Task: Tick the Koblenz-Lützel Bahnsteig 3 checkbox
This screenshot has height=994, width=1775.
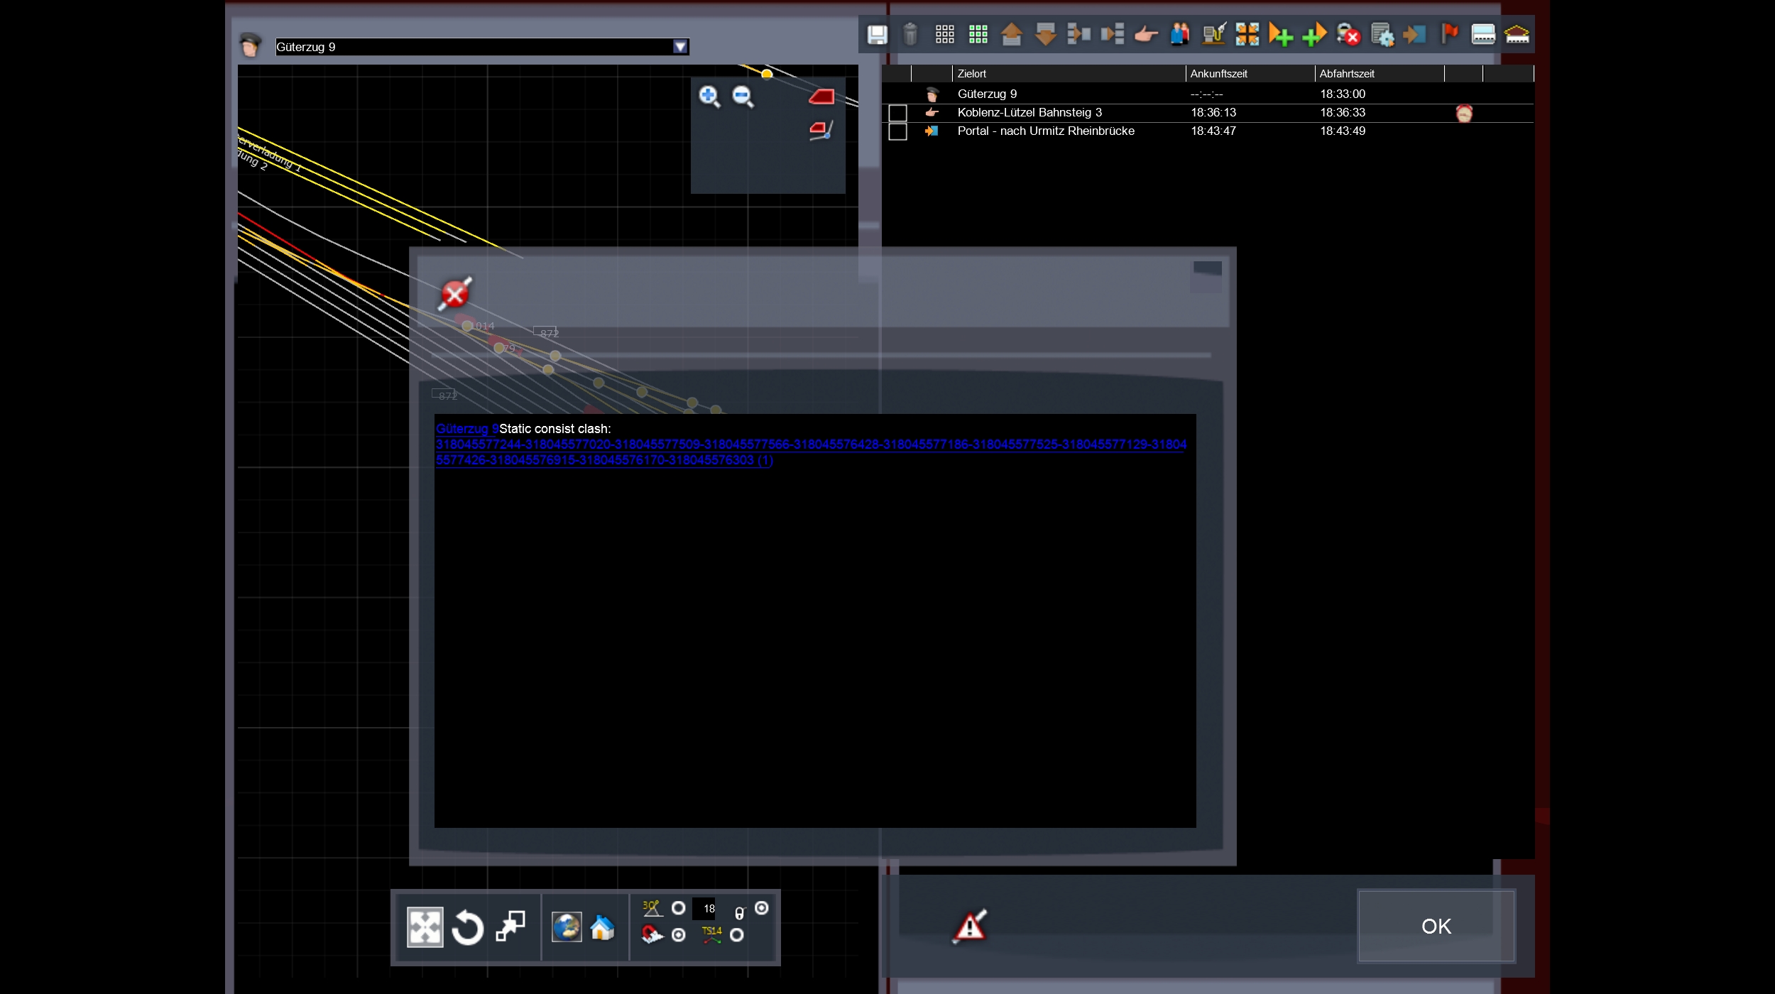Action: [x=897, y=113]
